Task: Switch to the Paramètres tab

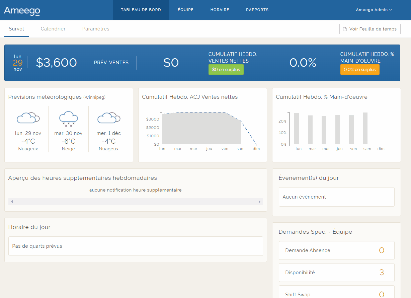Action: click(x=96, y=29)
